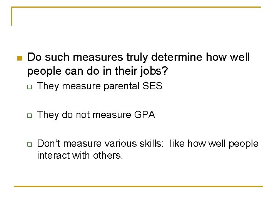Click the hollow bullet beside 'Don't measure various skills'
Viewport: 277px width, 207px height.
coord(30,145)
